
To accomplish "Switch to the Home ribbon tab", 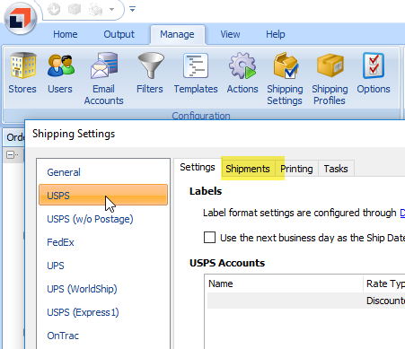I will coord(66,34).
